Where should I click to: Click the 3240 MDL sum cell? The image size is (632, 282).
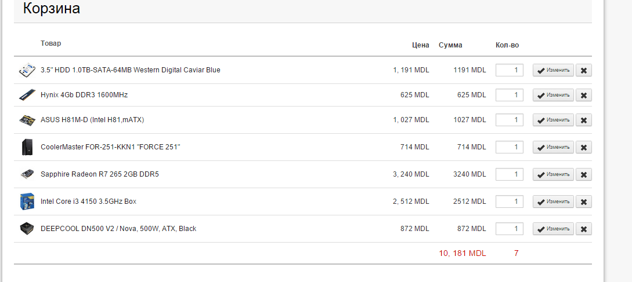(470, 175)
